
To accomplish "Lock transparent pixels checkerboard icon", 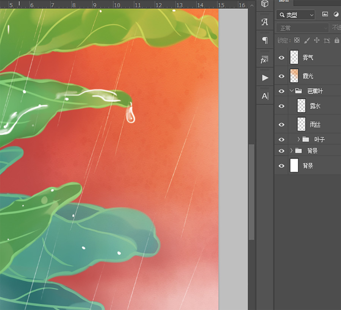I will coord(297,40).
